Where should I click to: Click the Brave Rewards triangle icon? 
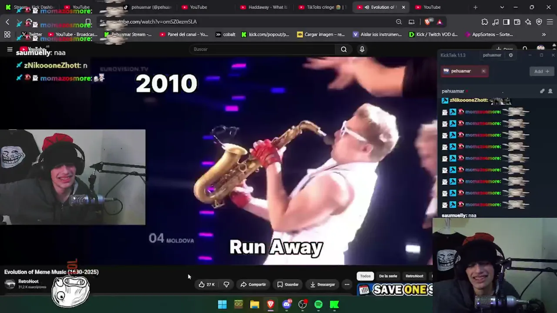pyautogui.click(x=440, y=22)
